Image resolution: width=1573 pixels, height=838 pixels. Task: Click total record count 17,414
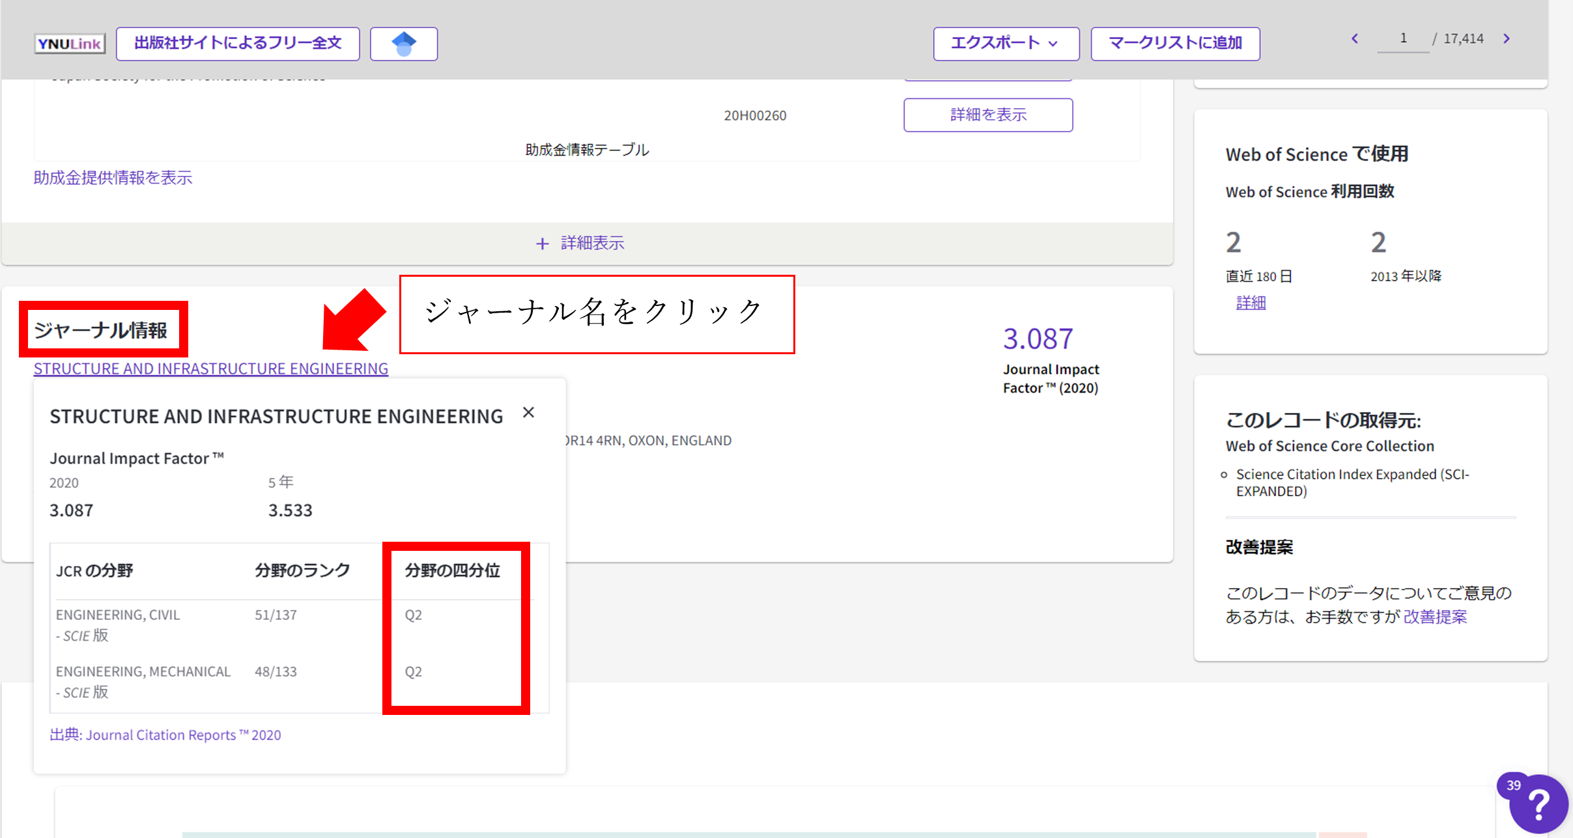coord(1464,39)
